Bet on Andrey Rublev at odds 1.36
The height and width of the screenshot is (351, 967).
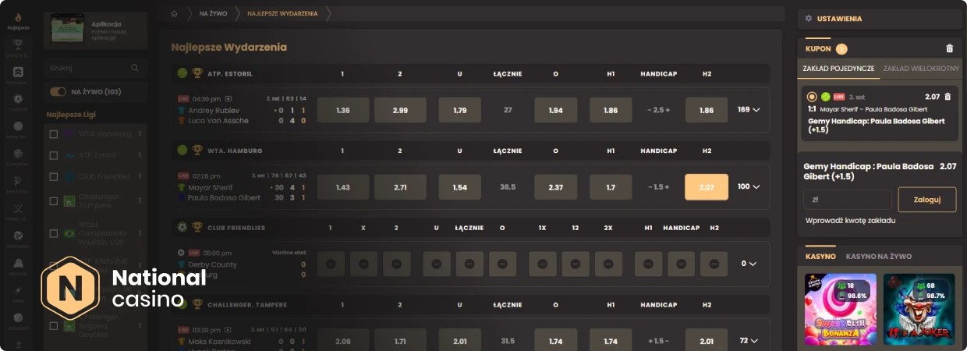[342, 110]
